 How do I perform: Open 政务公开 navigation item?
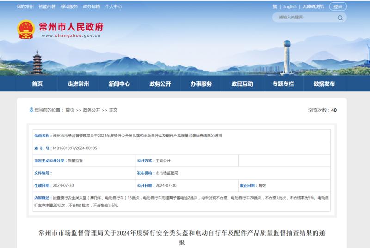point(160,83)
